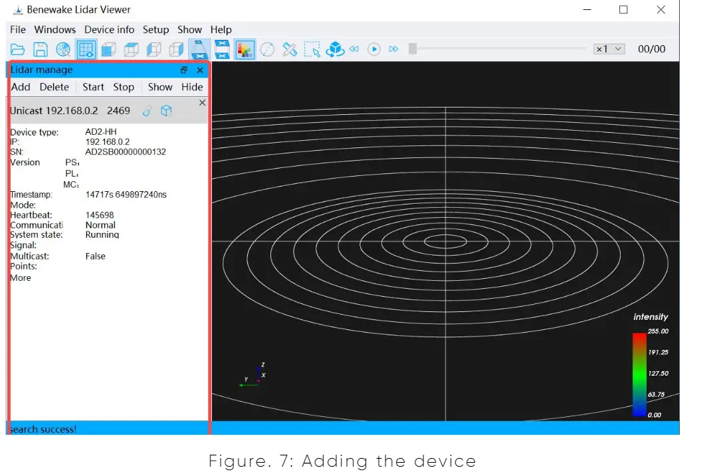Click the radar search toolbar icon
This screenshot has height=474, width=717.
pyautogui.click(x=63, y=49)
